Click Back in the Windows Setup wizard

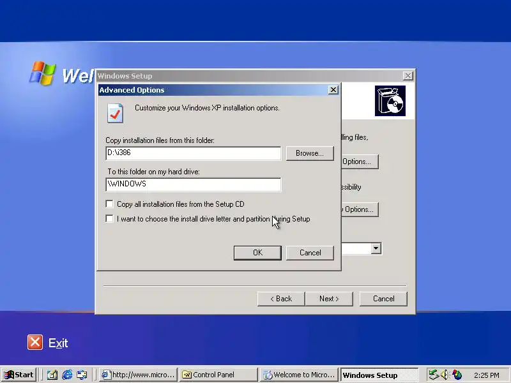tap(281, 299)
